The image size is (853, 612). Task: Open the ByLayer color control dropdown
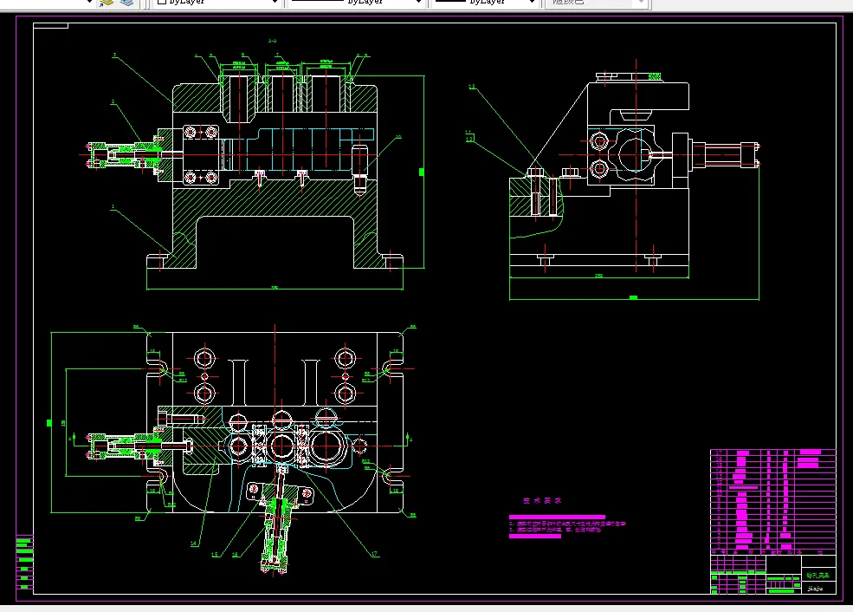(216, 3)
